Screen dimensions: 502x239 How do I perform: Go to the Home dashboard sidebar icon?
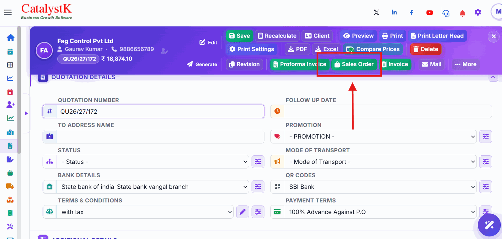[10, 38]
